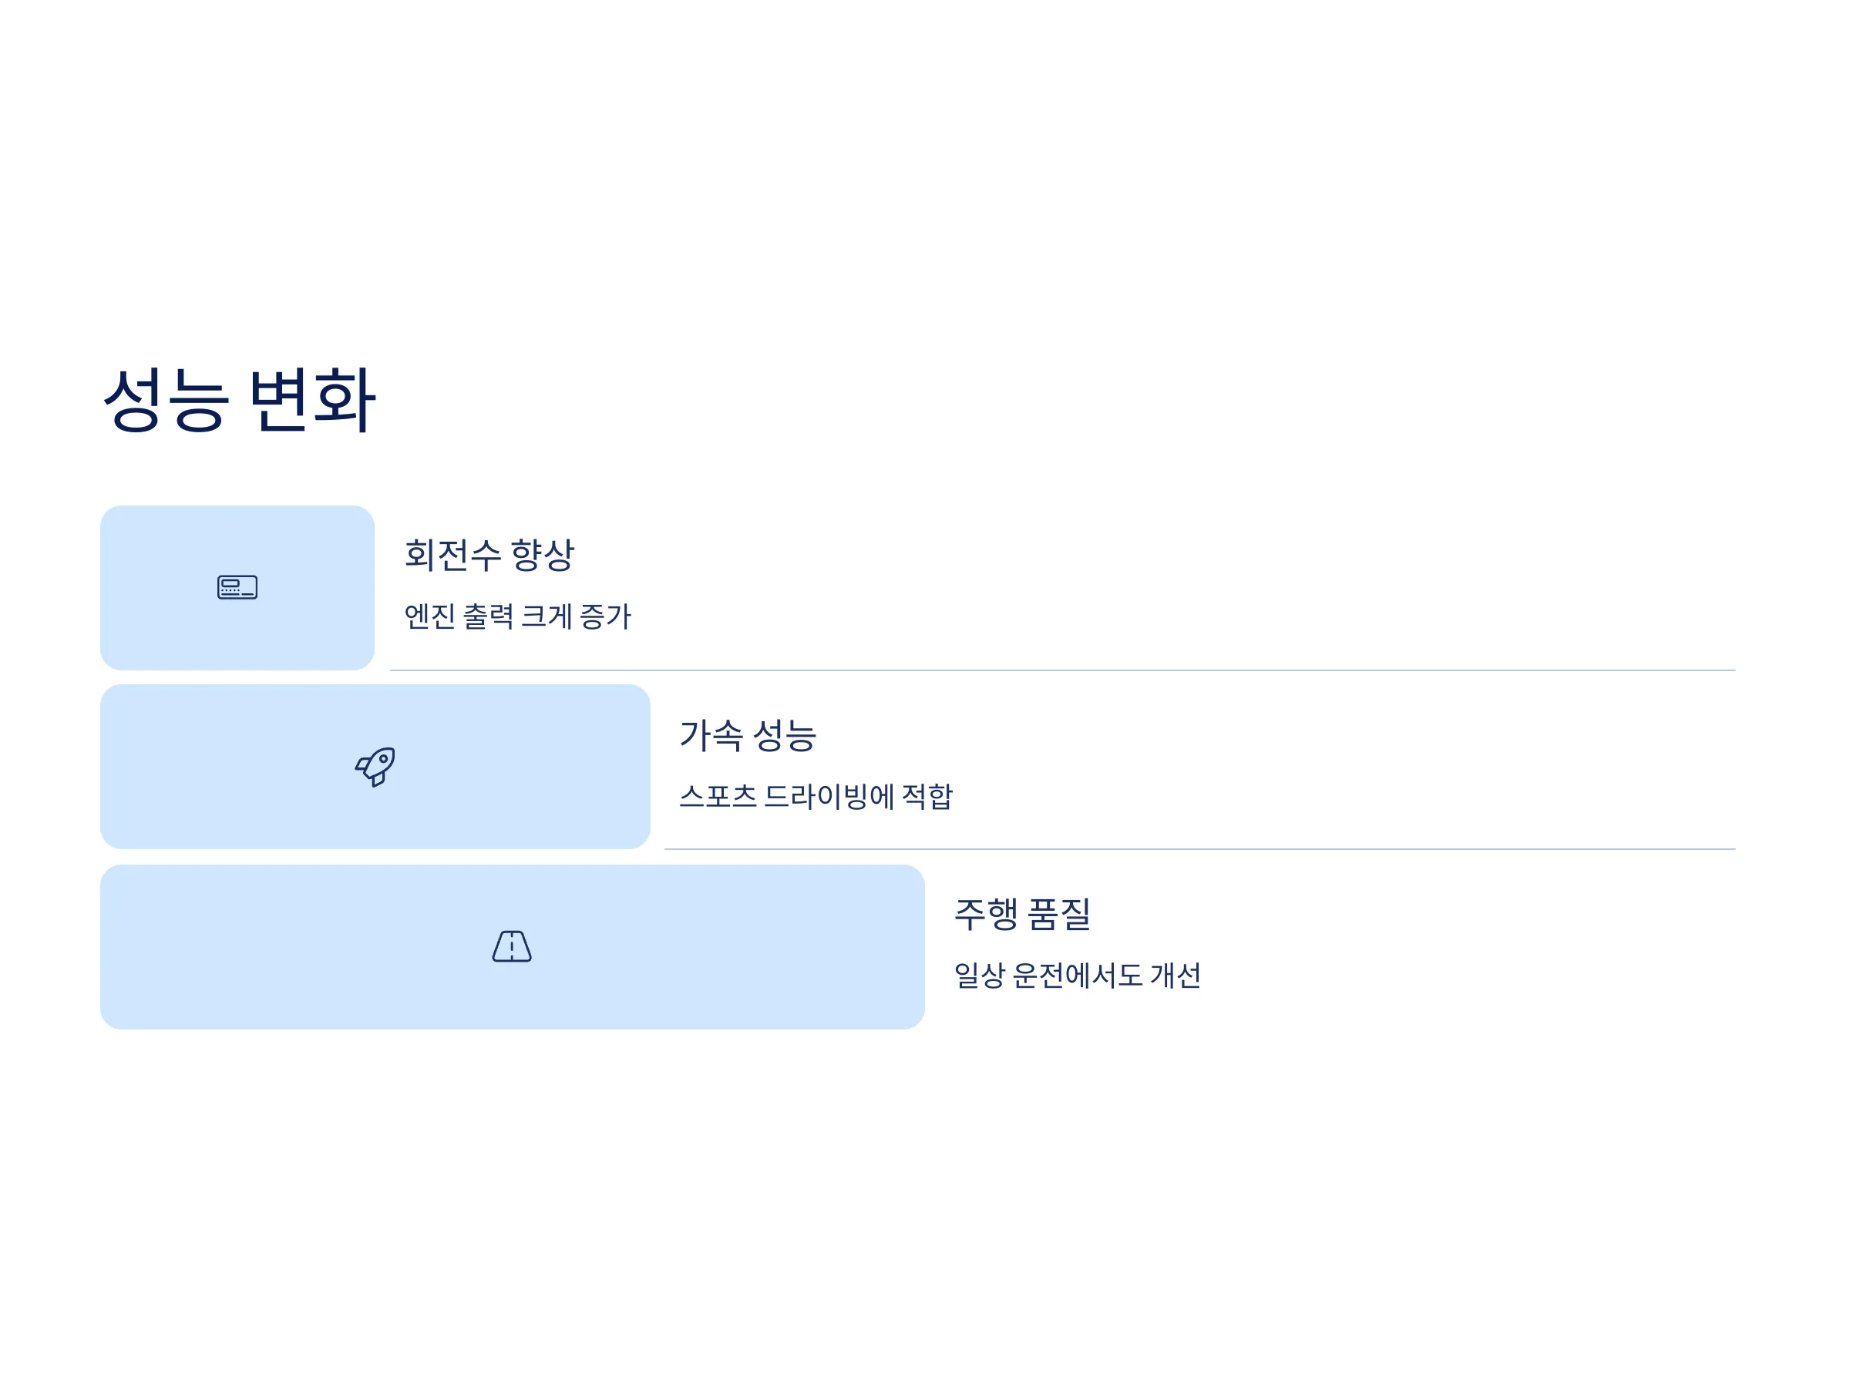
Task: Click the card-shaped icon in first block
Action: [237, 587]
